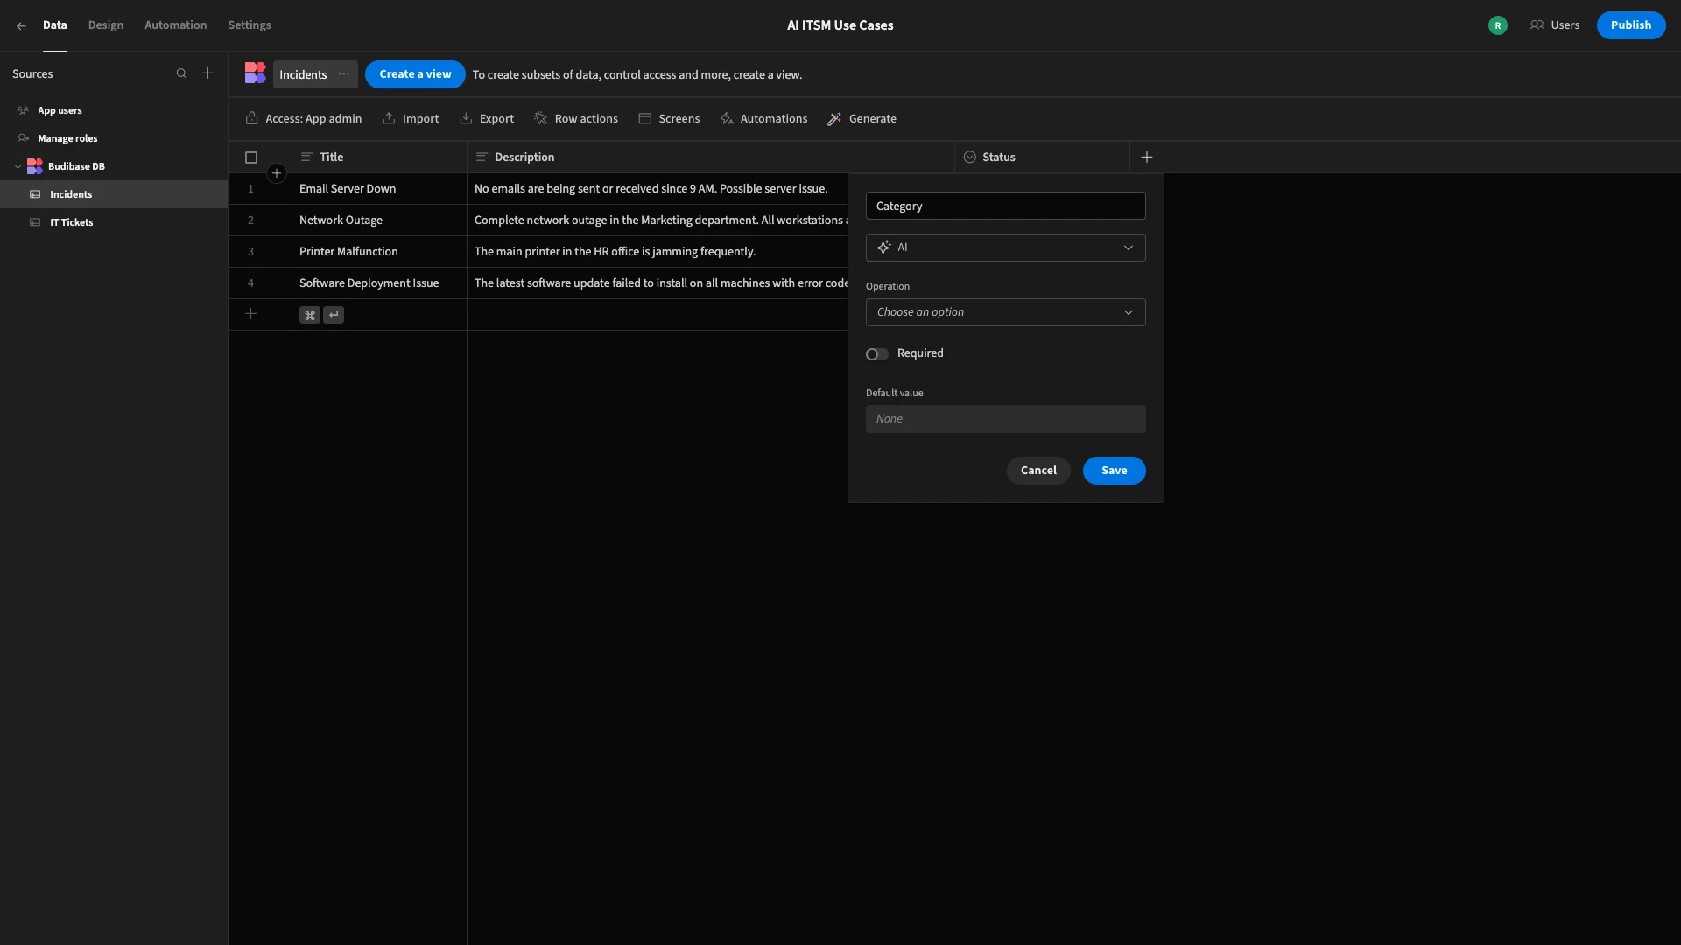Click the Status column type icon

click(x=969, y=157)
